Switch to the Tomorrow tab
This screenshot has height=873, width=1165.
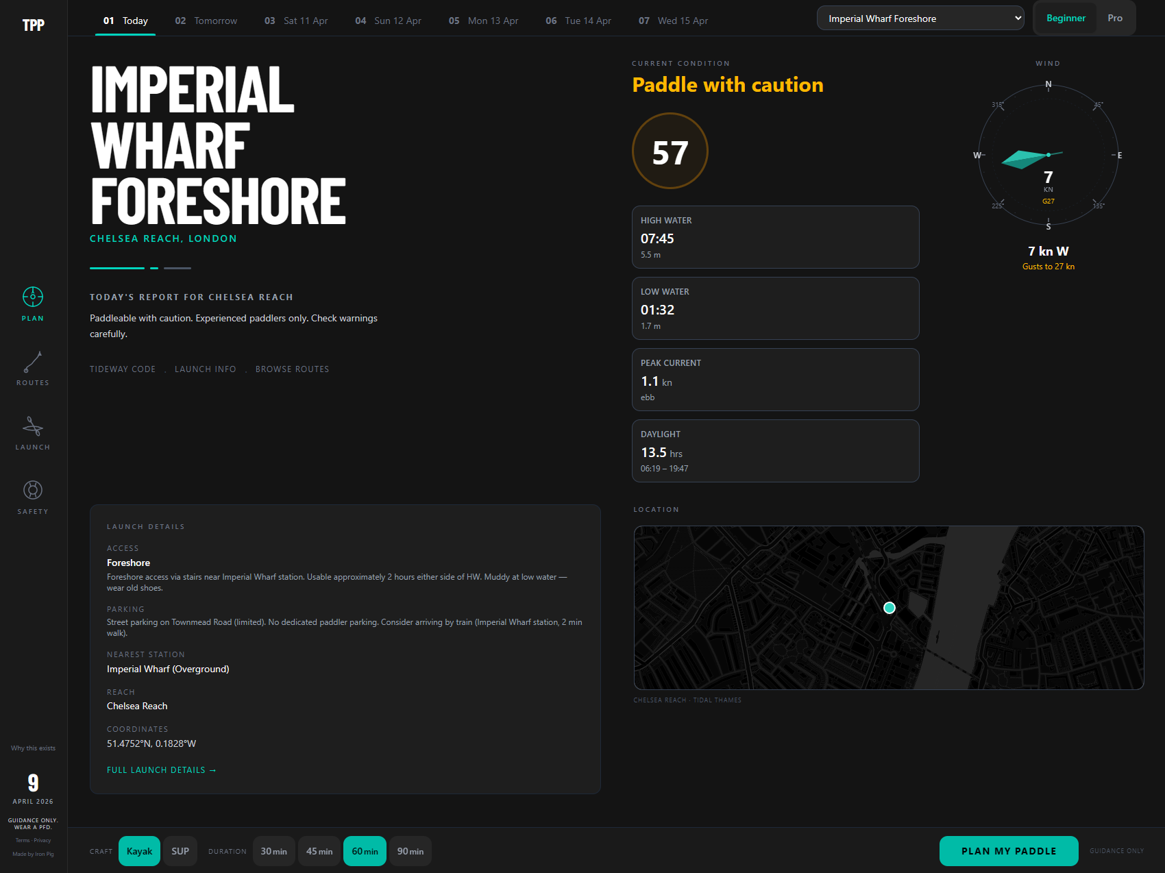(205, 21)
